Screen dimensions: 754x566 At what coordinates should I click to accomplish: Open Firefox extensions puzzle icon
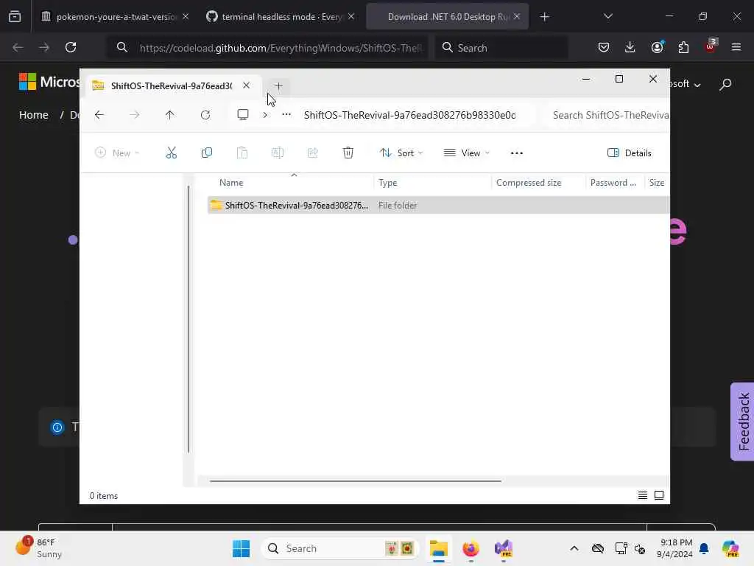[683, 47]
